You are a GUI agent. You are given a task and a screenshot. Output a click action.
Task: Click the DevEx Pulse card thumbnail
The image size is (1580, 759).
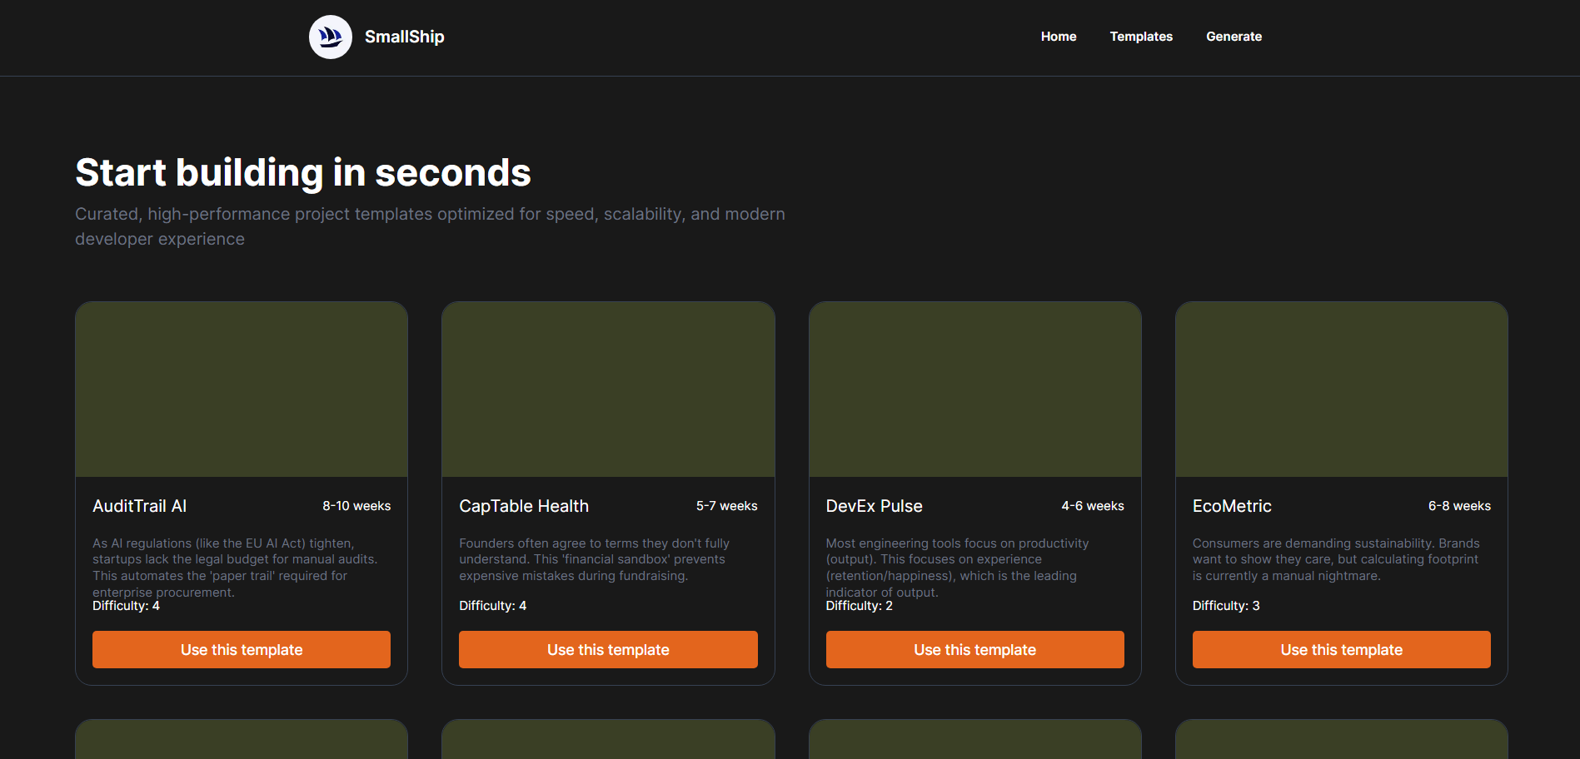tap(974, 389)
